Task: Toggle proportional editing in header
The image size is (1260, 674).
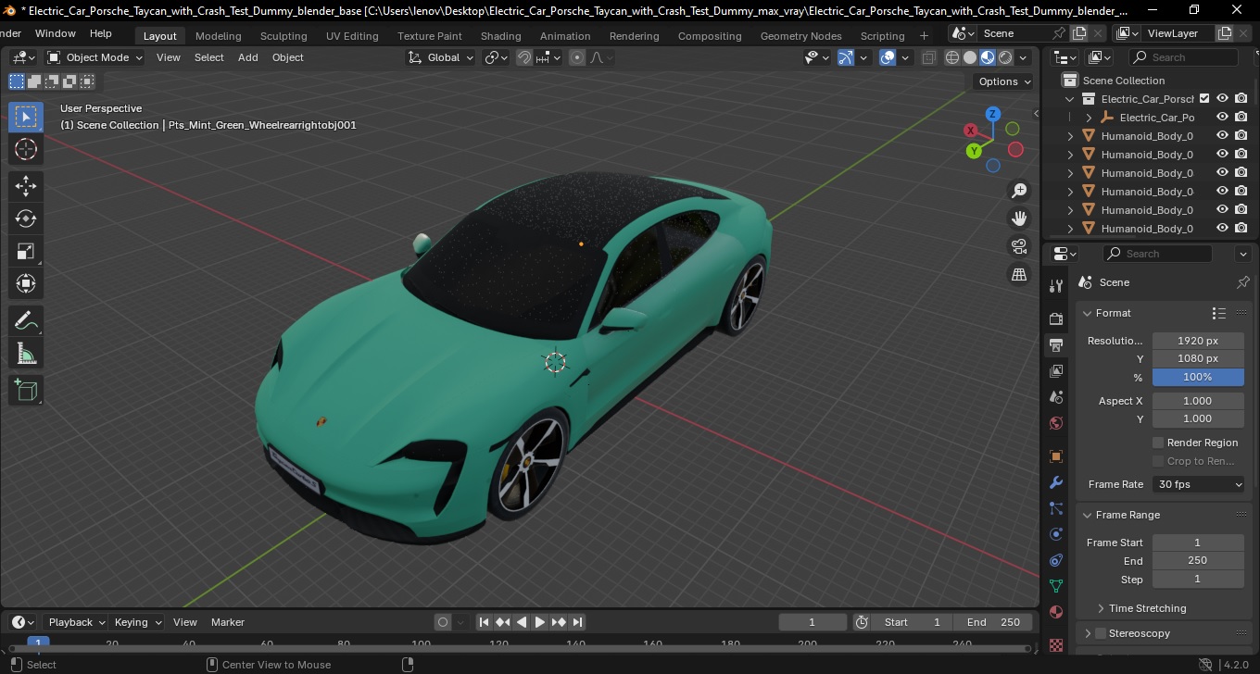Action: click(x=577, y=57)
